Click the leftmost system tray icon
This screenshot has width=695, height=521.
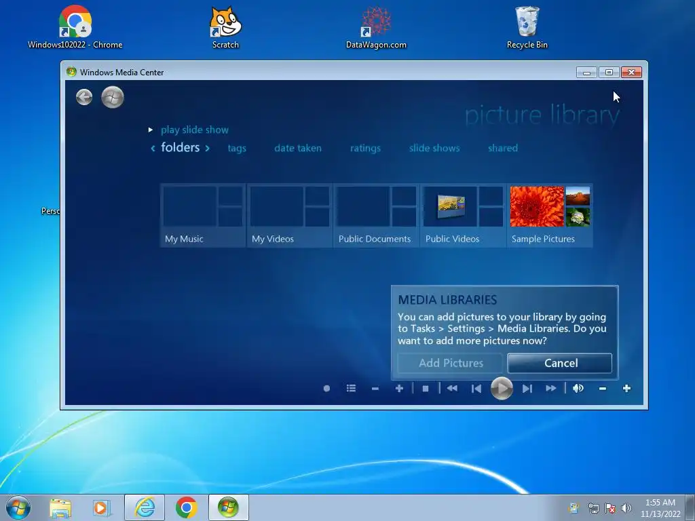click(x=574, y=507)
